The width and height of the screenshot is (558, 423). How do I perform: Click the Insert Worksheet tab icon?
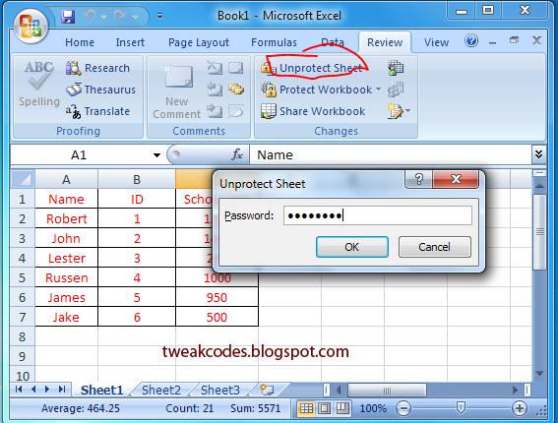tap(267, 390)
